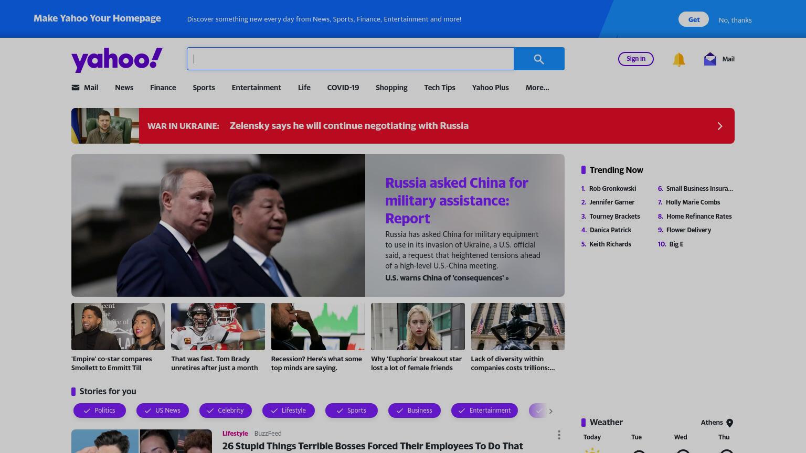Open the BuzzFeed terrible bosses story thumbnail
The image size is (806, 453).
click(x=142, y=441)
